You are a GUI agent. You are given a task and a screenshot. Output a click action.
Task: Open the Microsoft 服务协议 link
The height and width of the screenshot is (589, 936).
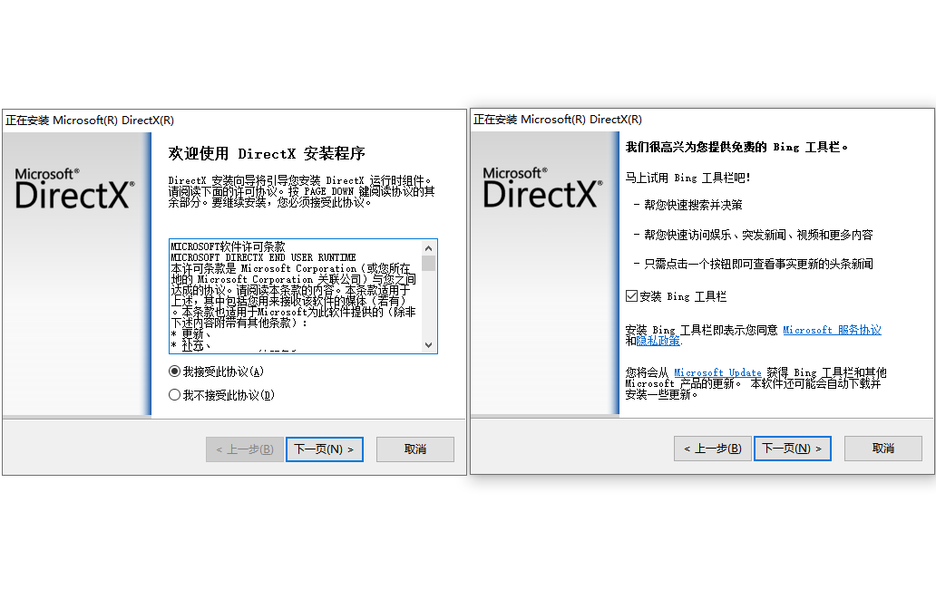[832, 330]
